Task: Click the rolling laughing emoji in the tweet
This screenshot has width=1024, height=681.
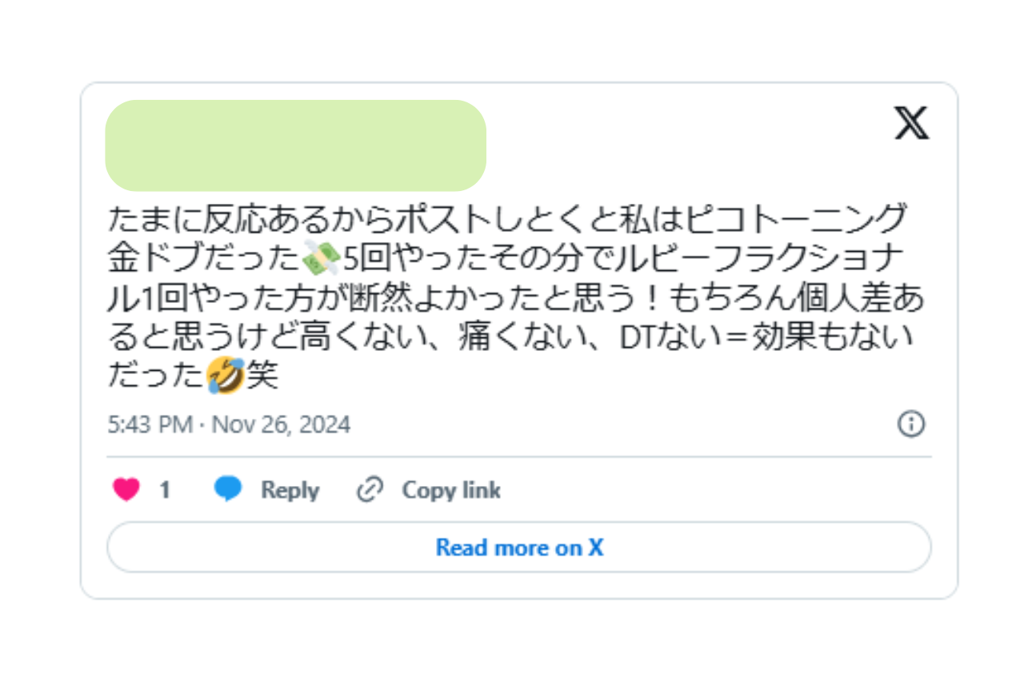Action: (225, 376)
